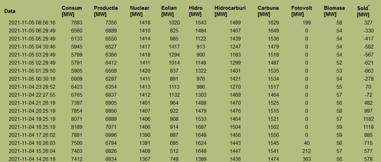The height and width of the screenshot is (162, 381).
Task: Click the Fotovolt value 363
Action: coord(304,159)
